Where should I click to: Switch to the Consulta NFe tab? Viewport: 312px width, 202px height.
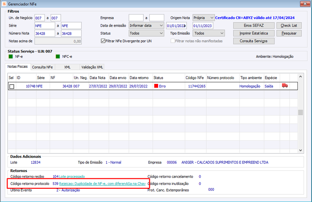42,67
